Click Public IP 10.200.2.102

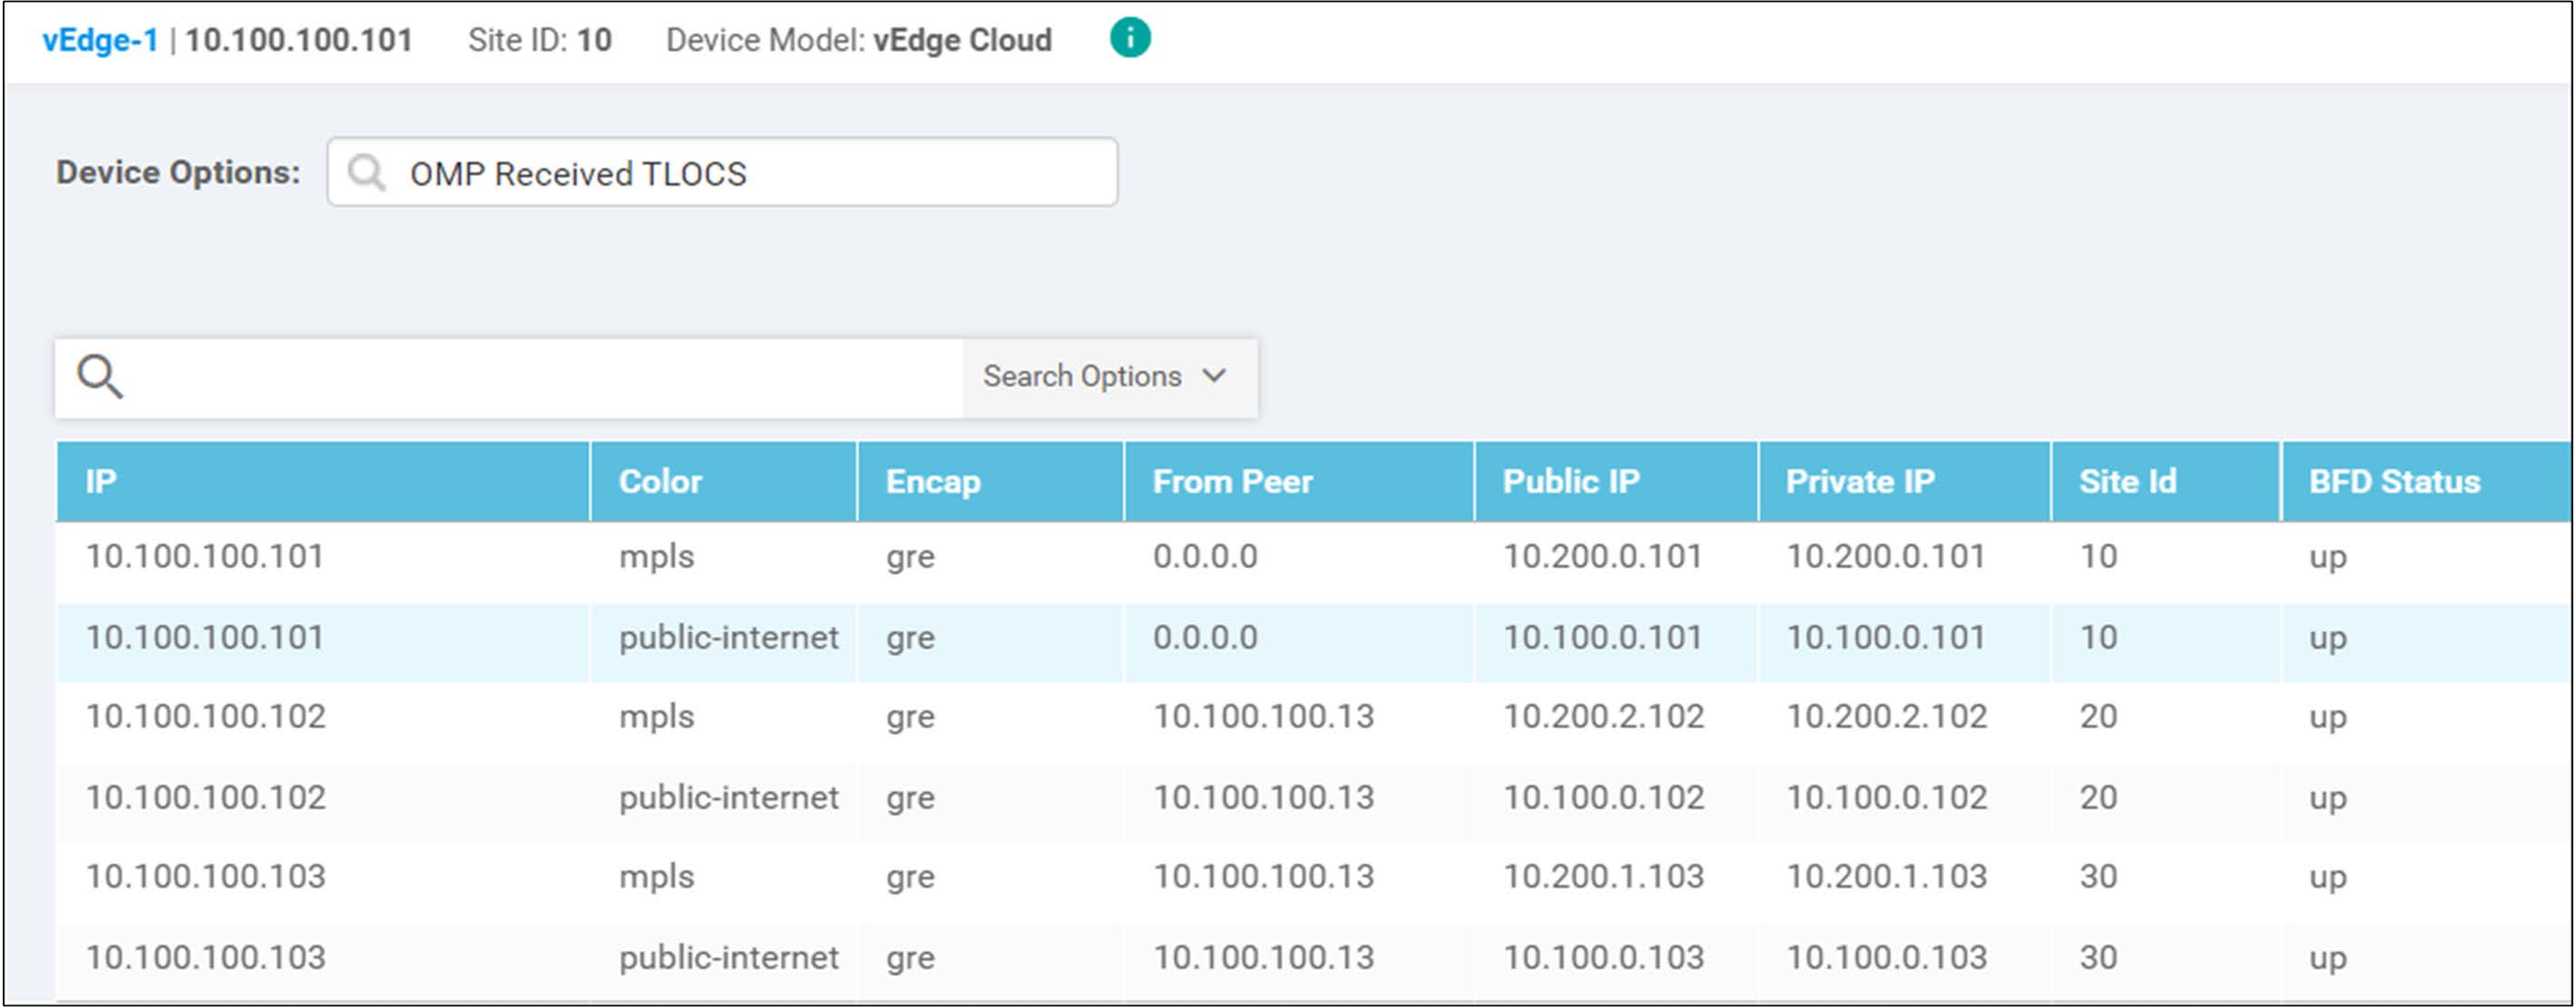[1604, 717]
